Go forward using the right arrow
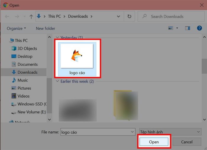 click(17, 17)
